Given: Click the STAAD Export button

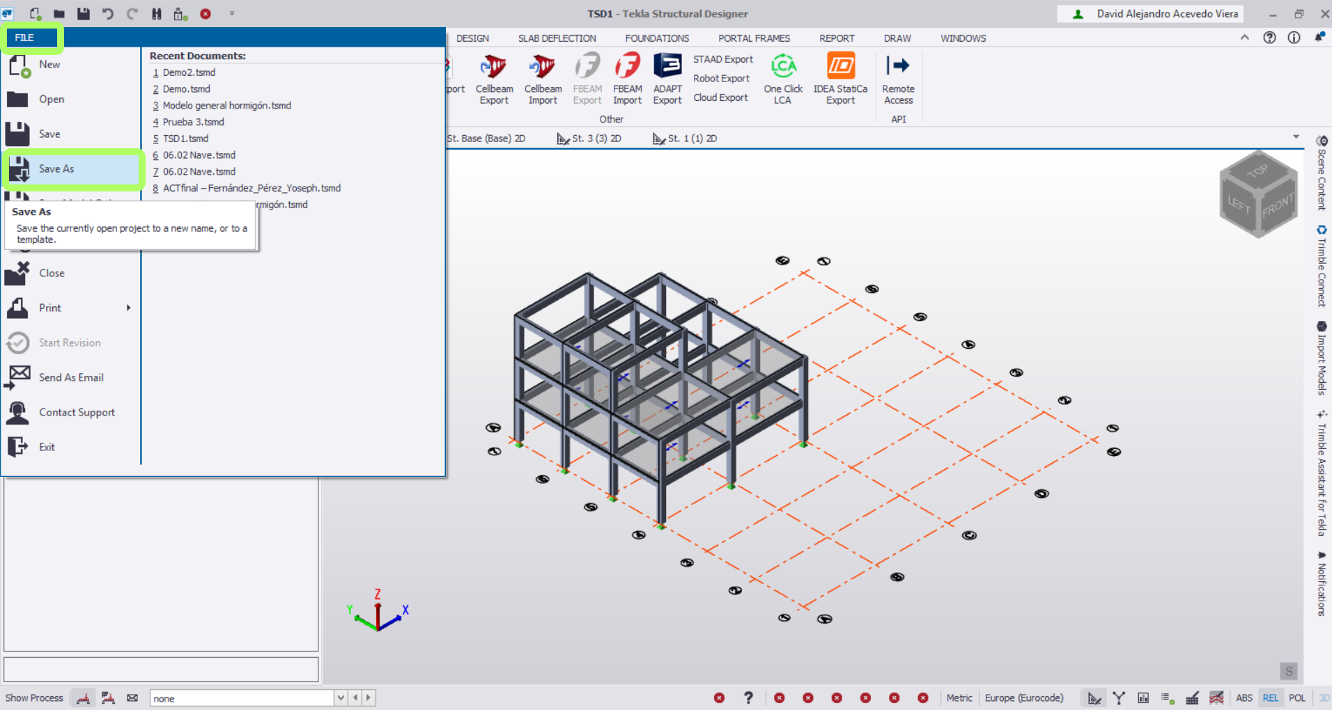Looking at the screenshot, I should point(723,59).
